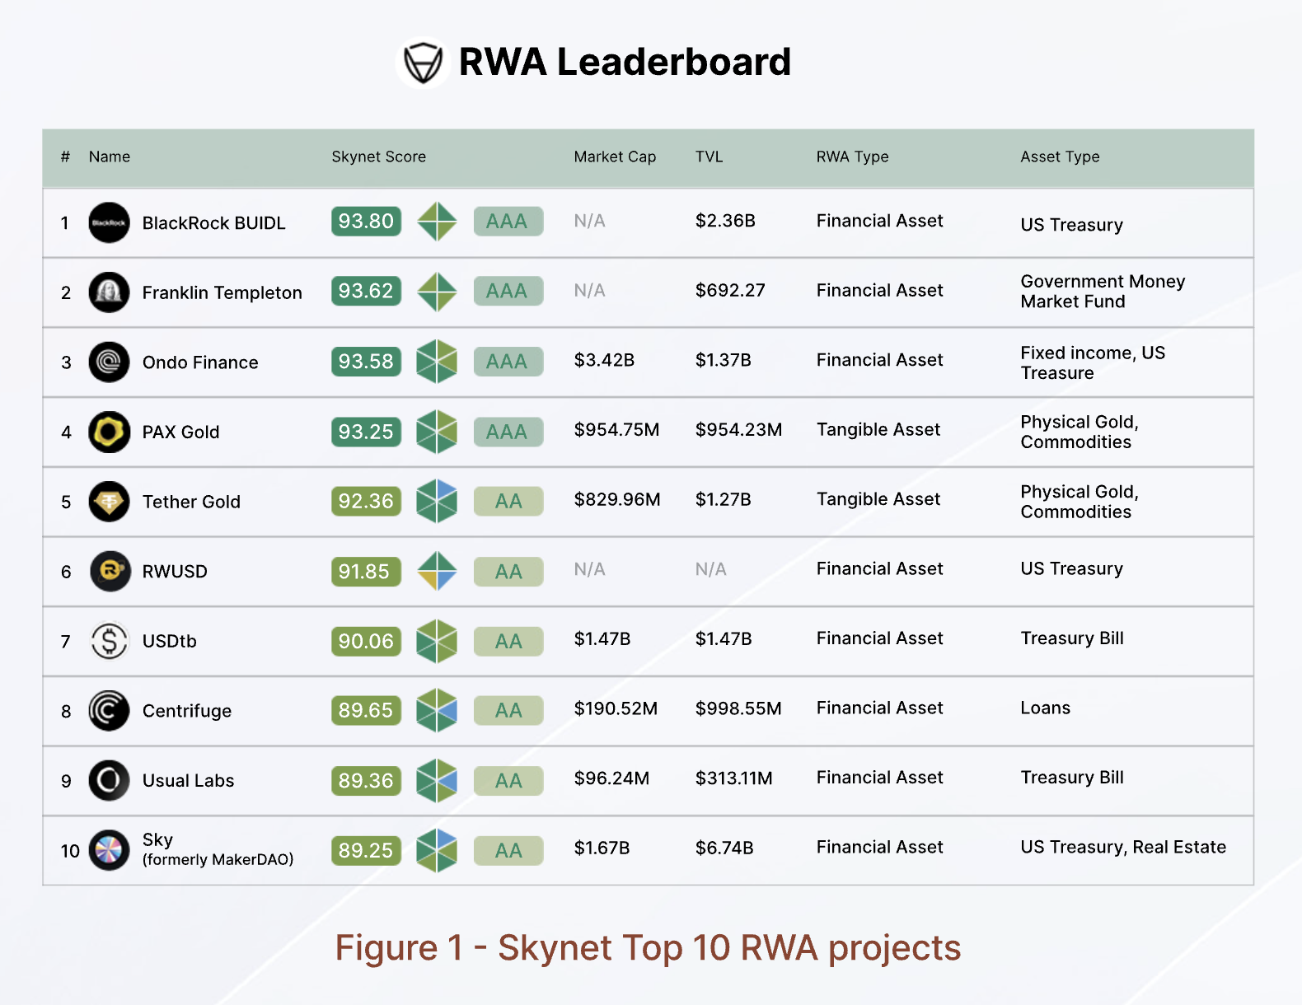
Task: Click the Government Money Market Fund asset type
Action: [x=1103, y=292]
